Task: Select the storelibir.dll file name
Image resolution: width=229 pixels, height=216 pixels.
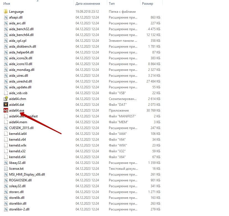Action: click(18, 204)
